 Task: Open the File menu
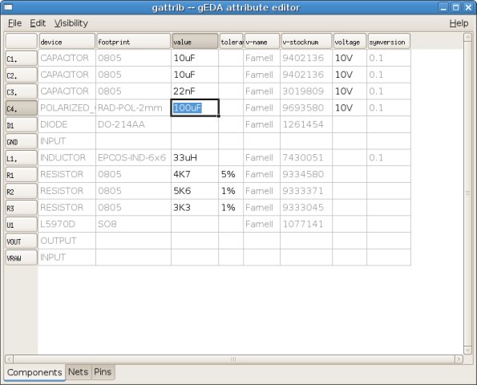point(14,23)
